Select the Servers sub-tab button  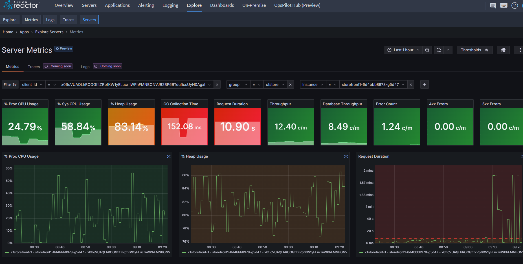(x=89, y=20)
